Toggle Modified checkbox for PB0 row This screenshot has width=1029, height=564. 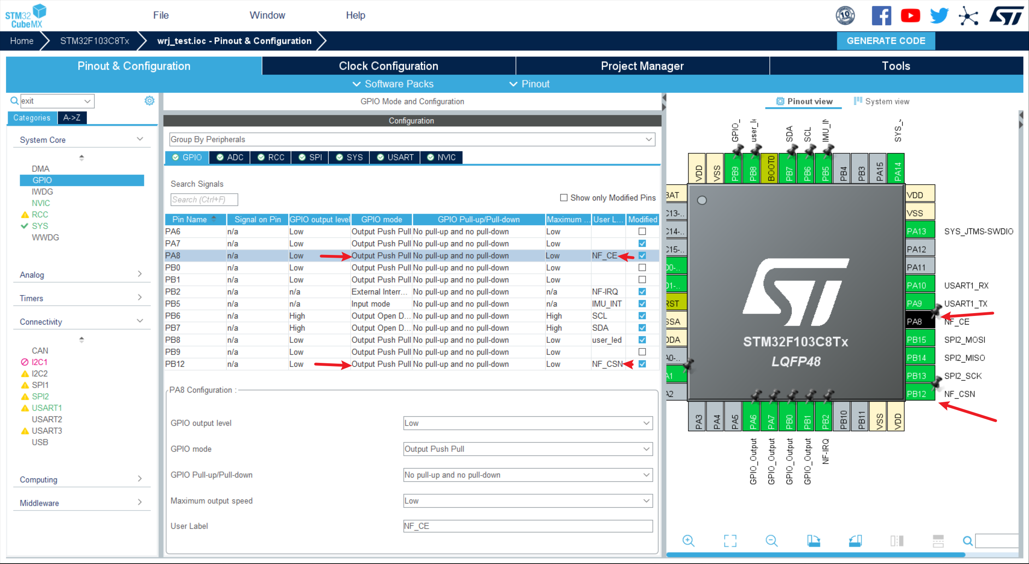pos(642,267)
